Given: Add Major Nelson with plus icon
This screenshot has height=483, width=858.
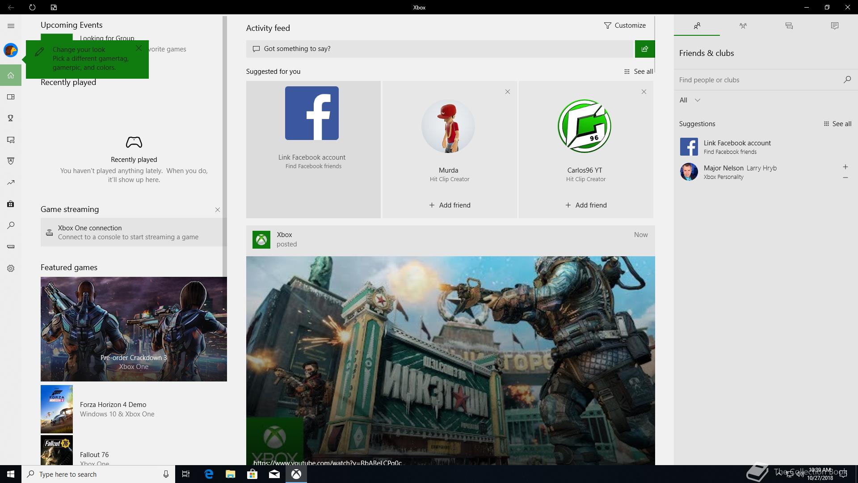Looking at the screenshot, I should click(845, 167).
